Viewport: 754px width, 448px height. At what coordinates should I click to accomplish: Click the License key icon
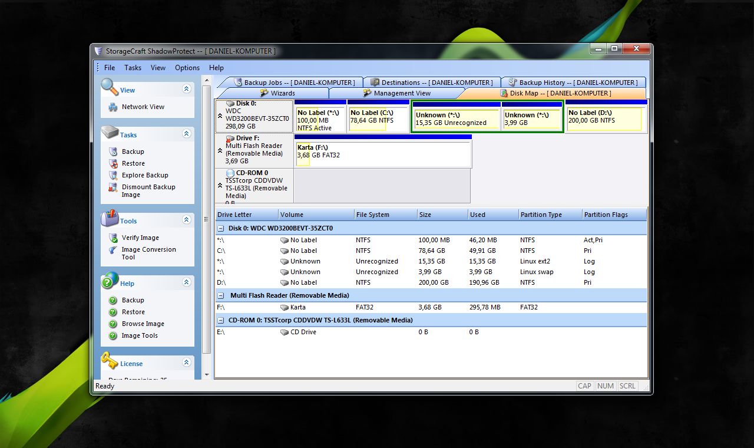[109, 360]
